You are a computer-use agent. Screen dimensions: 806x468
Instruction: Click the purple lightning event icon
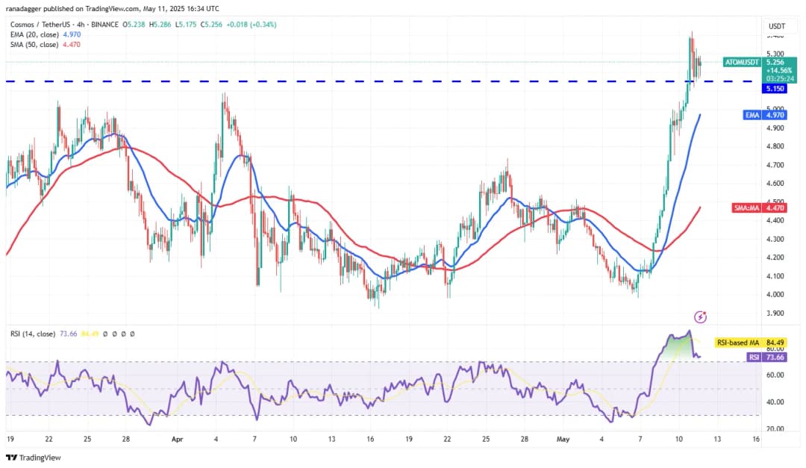700,317
